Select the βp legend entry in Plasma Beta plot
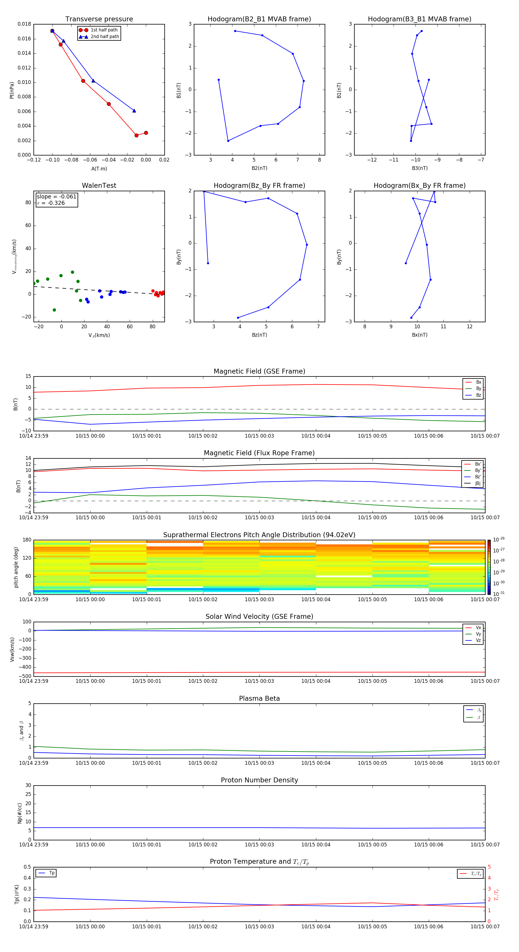519x952 pixels. tap(473, 710)
